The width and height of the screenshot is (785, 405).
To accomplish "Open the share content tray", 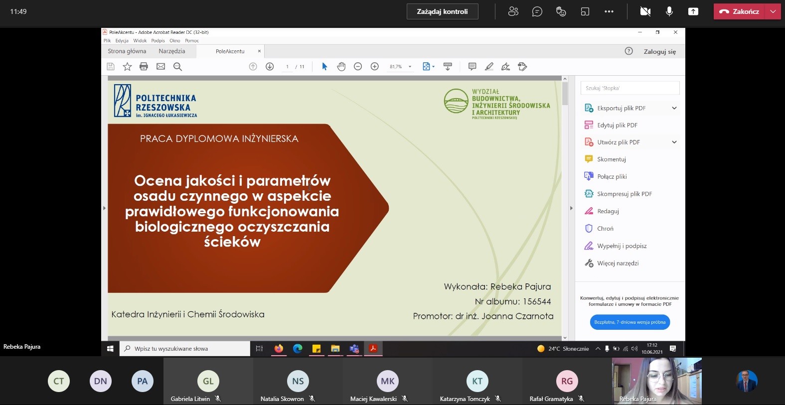I will coord(693,11).
